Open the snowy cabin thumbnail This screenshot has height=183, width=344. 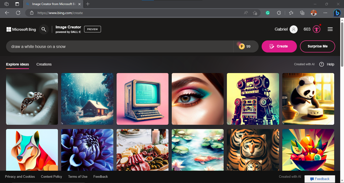click(x=87, y=99)
